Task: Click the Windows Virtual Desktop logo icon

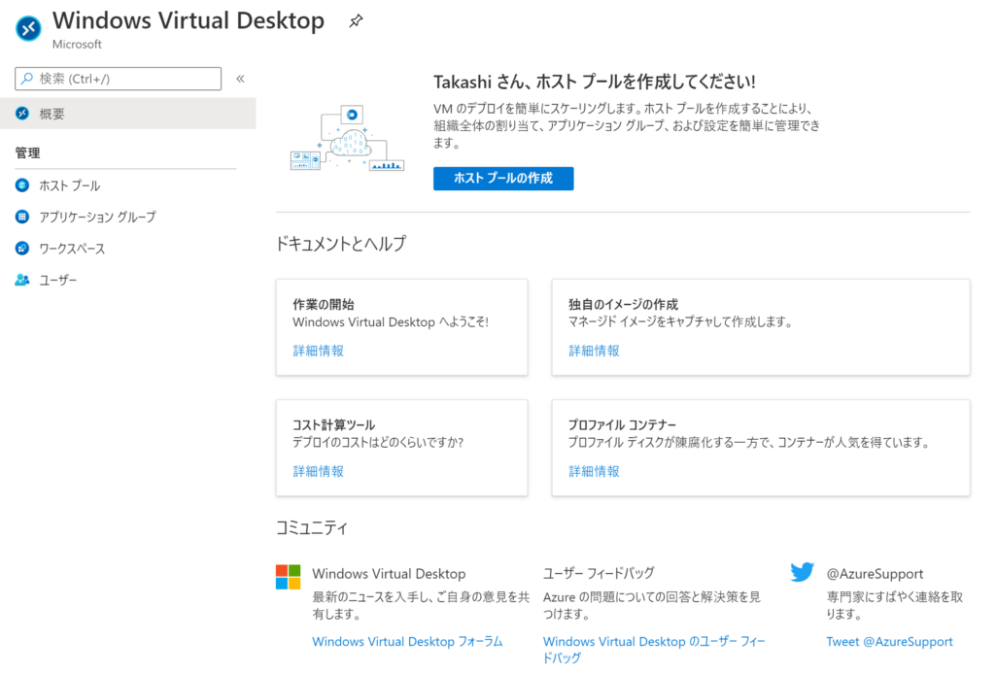Action: tap(28, 28)
